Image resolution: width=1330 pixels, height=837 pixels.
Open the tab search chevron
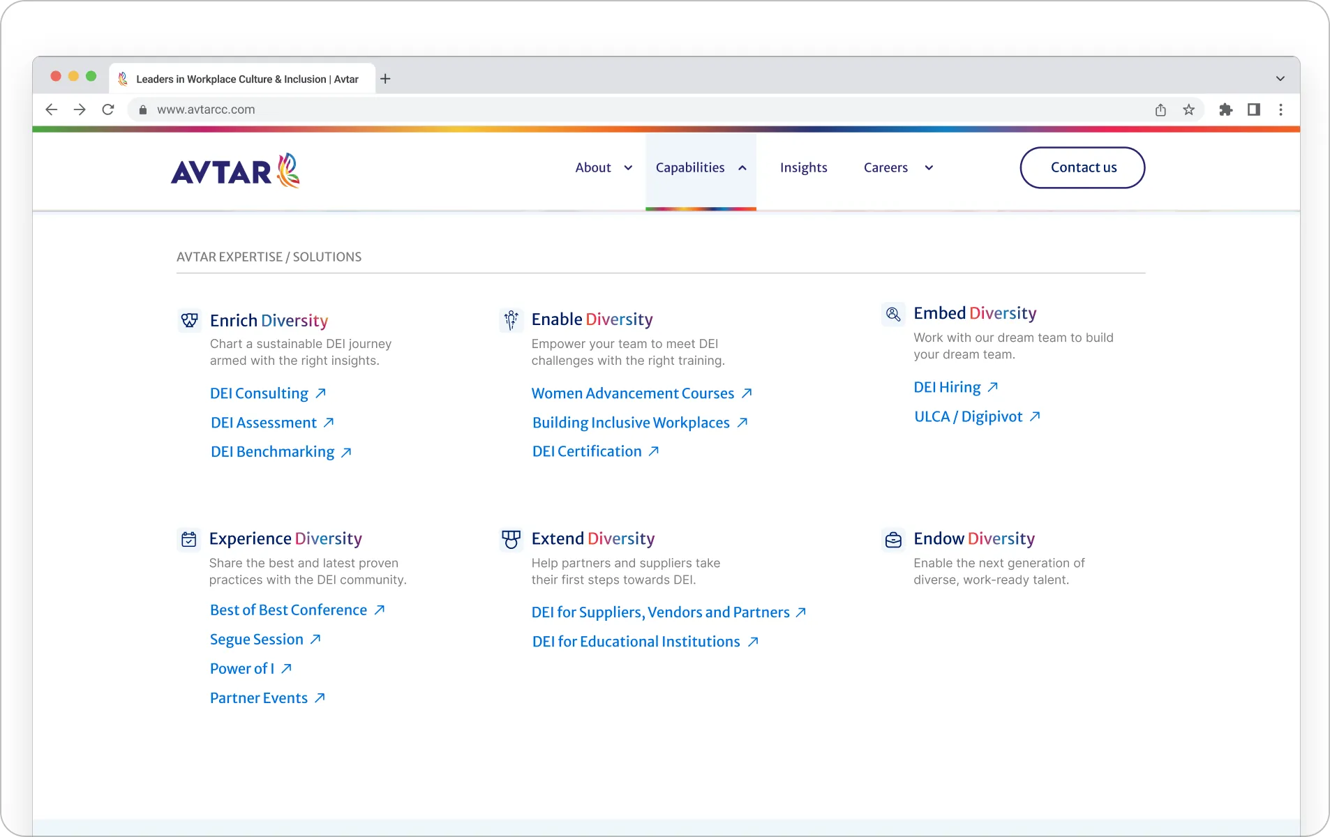point(1280,79)
